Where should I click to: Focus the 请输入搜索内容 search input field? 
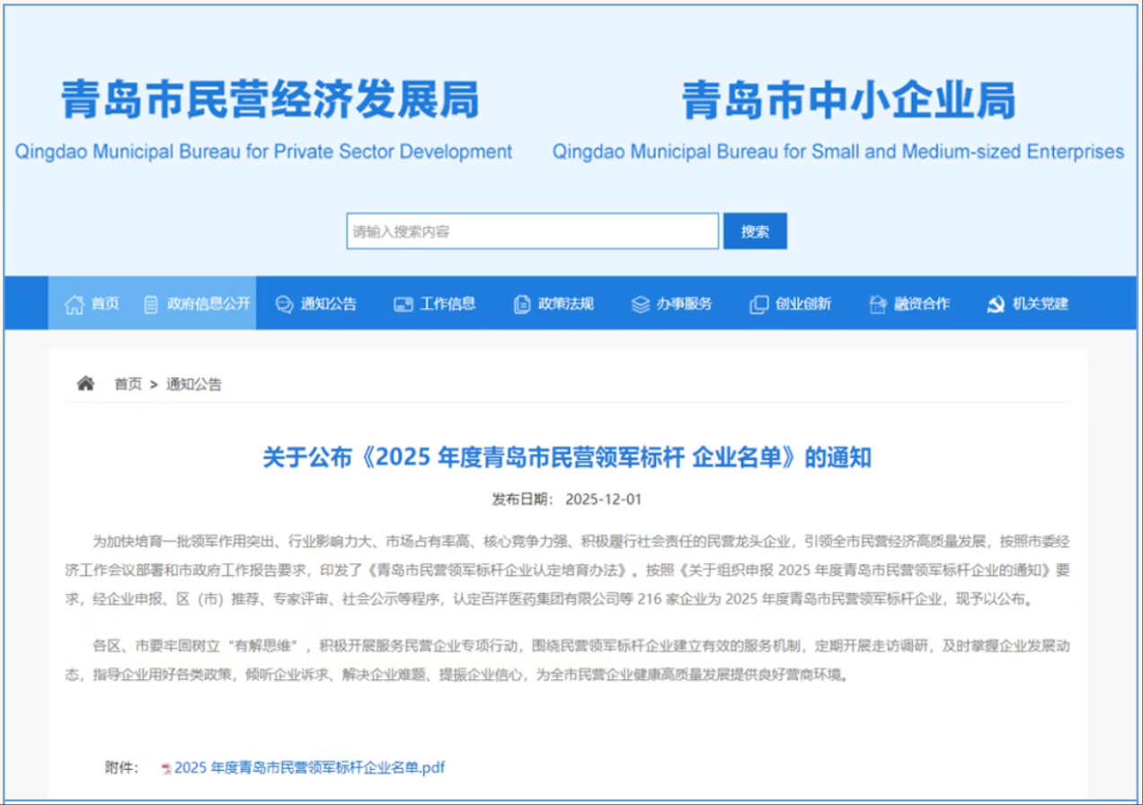pos(532,231)
